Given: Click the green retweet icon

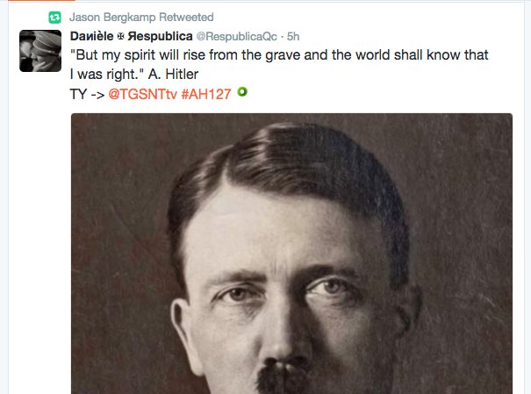Looking at the screenshot, I should (55, 18).
